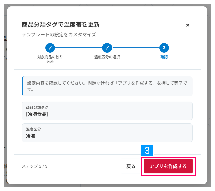Click the 戻る button
215x191 pixels.
click(x=131, y=166)
